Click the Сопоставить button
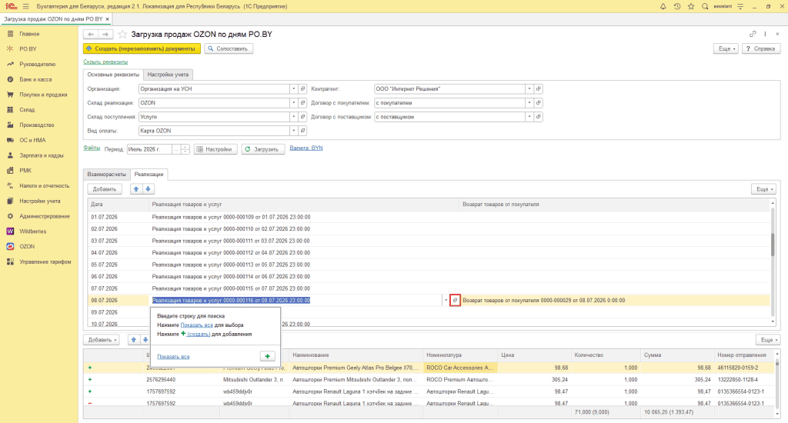The height and width of the screenshot is (423, 788). (x=229, y=48)
